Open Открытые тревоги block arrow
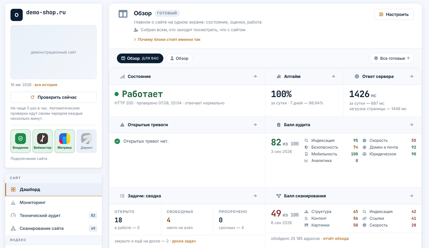 click(x=255, y=125)
